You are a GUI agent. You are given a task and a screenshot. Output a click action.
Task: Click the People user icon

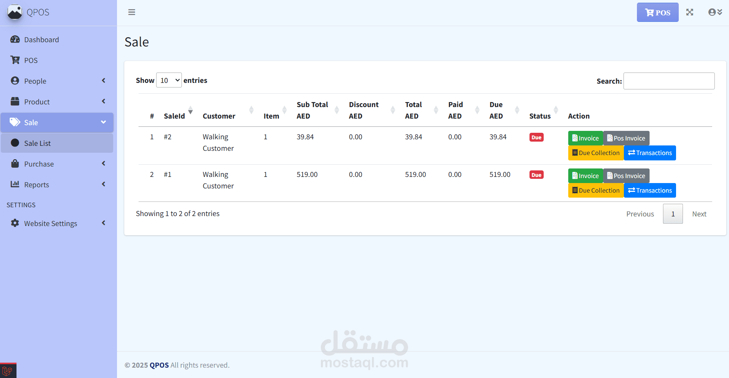15,81
